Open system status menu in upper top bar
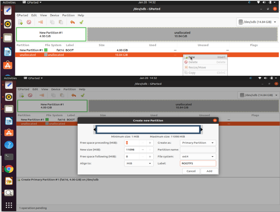The image size is (280, 212). tap(266, 2)
